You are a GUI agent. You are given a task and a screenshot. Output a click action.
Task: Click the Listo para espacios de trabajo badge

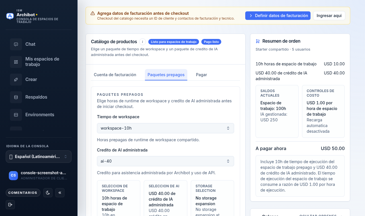coord(174,42)
